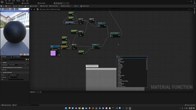Image resolution: width=196 pixels, height=110 pixels.
Task: Open the Window menu
Action: coord(18,1)
